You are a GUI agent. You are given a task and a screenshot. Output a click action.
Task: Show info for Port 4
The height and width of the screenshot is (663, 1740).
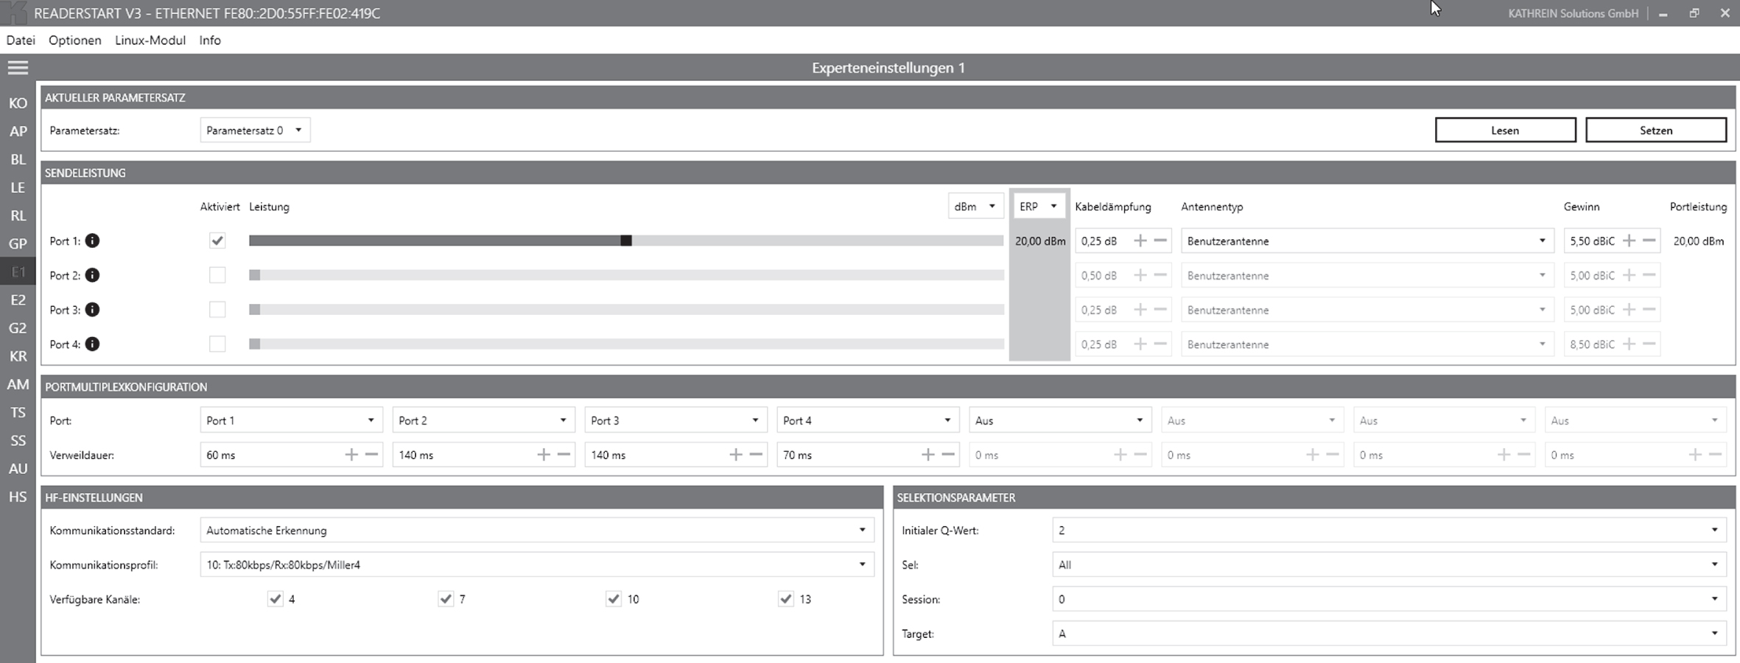[92, 344]
